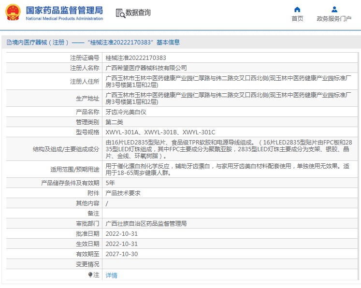Click the 审批部门 label
Screen dimensions: 361x288
click(x=87, y=224)
